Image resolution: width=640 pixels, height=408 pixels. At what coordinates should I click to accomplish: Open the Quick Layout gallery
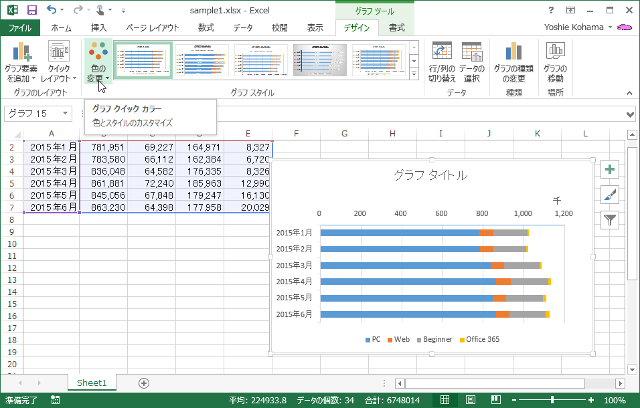click(58, 62)
